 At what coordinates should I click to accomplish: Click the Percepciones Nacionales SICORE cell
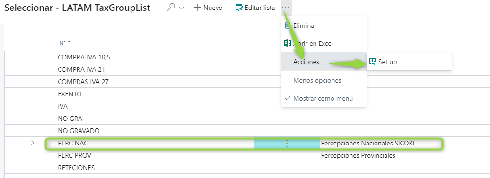pyautogui.click(x=368, y=144)
